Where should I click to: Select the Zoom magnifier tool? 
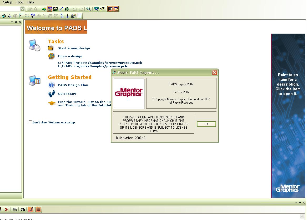pos(89,9)
